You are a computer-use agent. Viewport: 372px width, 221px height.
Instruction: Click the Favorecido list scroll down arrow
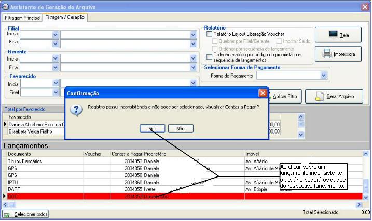[x=301, y=135]
